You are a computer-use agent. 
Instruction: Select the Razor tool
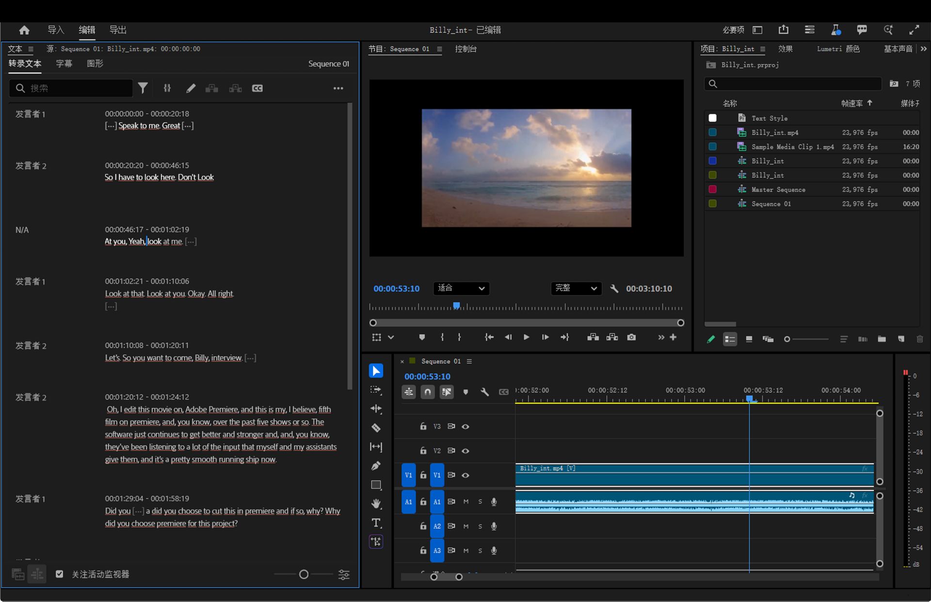376,428
